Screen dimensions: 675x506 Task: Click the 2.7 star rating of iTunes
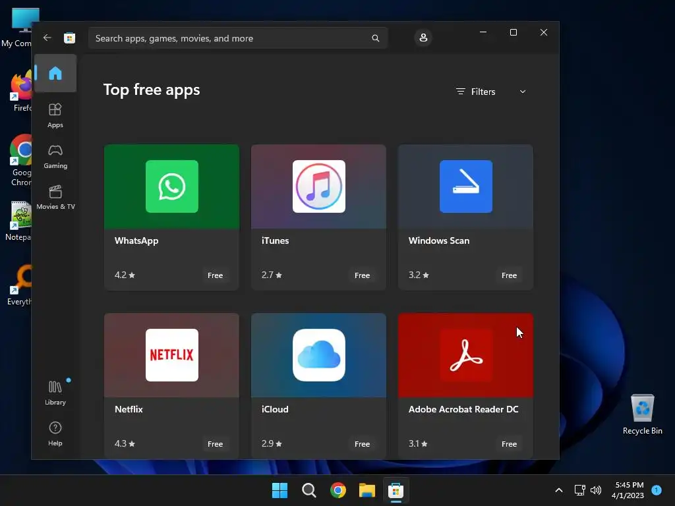272,275
